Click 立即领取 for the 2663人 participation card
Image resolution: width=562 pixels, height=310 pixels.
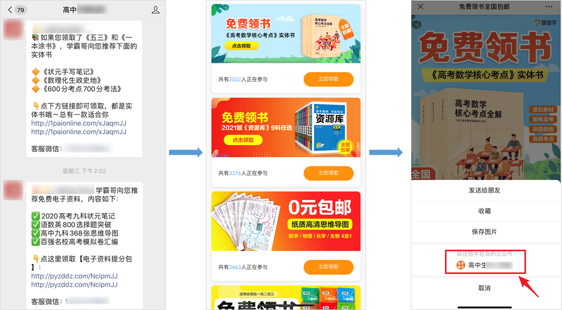pyautogui.click(x=328, y=267)
